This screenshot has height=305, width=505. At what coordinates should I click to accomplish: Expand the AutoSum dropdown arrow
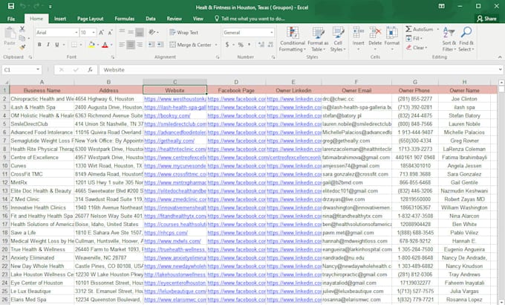[x=437, y=29]
